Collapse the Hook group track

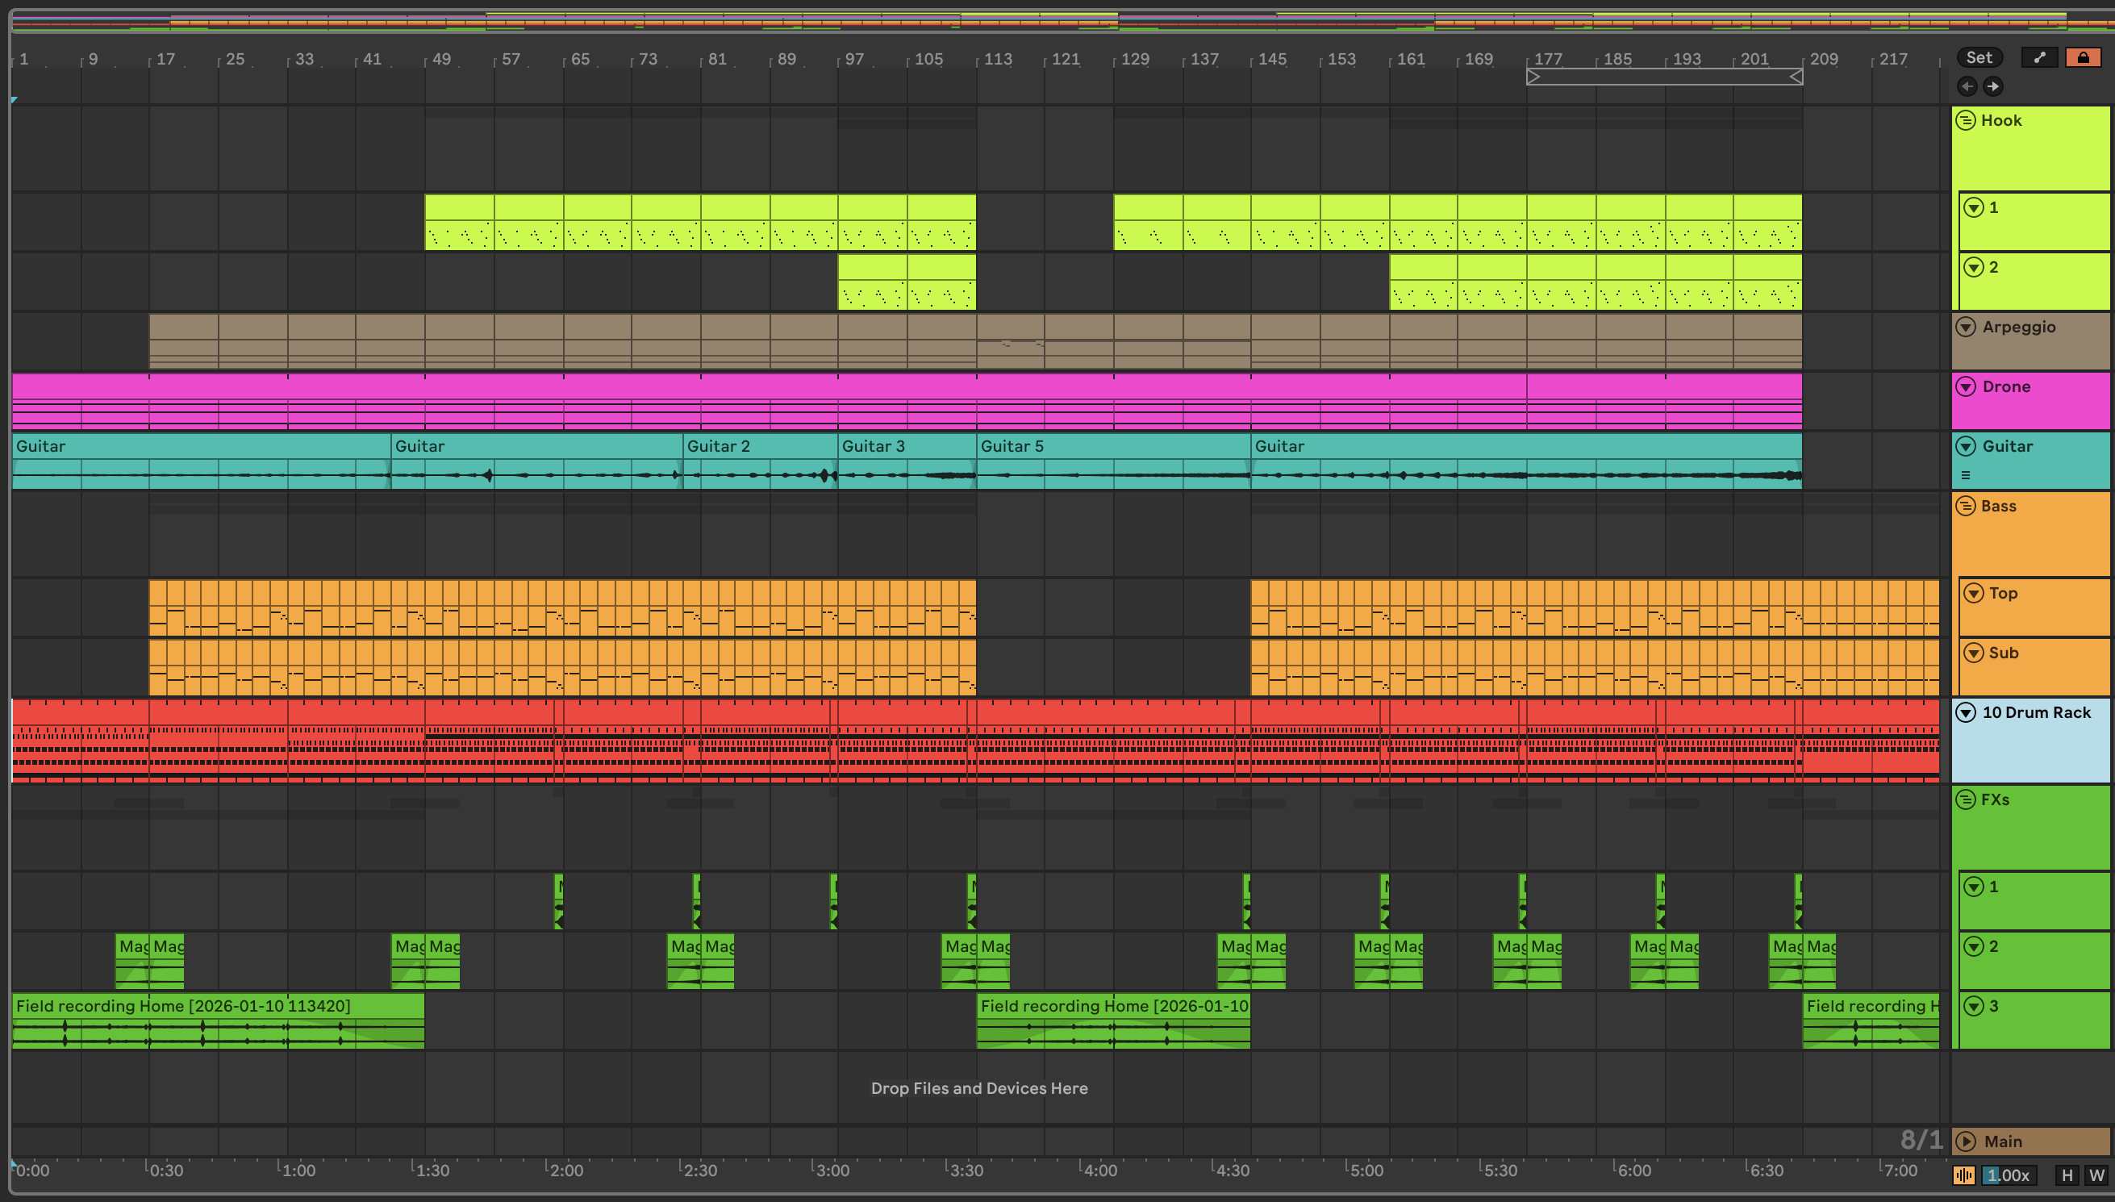pyautogui.click(x=1966, y=120)
